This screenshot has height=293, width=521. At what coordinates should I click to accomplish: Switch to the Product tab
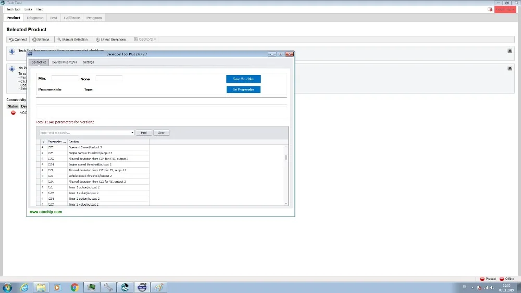pos(14,18)
